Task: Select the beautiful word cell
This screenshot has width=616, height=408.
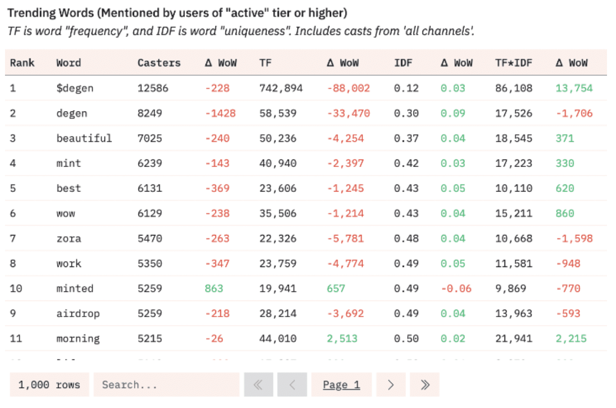Action: click(84, 138)
